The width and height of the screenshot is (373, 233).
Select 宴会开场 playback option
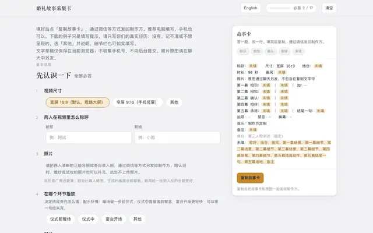click(x=114, y=219)
